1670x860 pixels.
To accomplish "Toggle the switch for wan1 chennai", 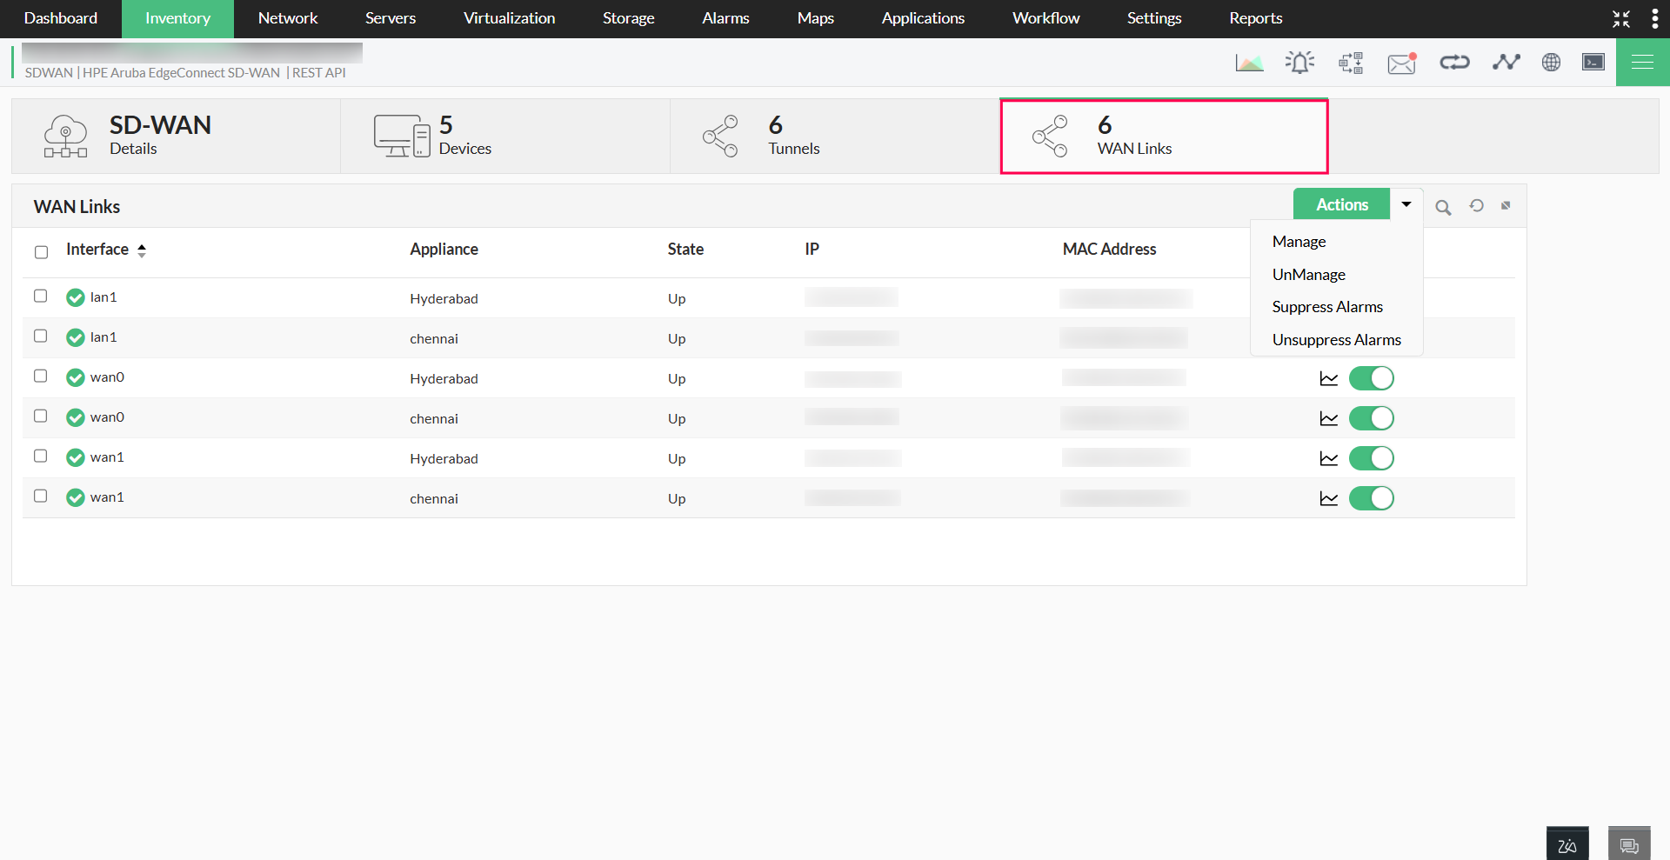I will [x=1372, y=498].
